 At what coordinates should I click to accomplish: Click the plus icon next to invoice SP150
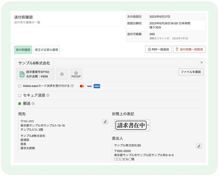click(x=62, y=74)
